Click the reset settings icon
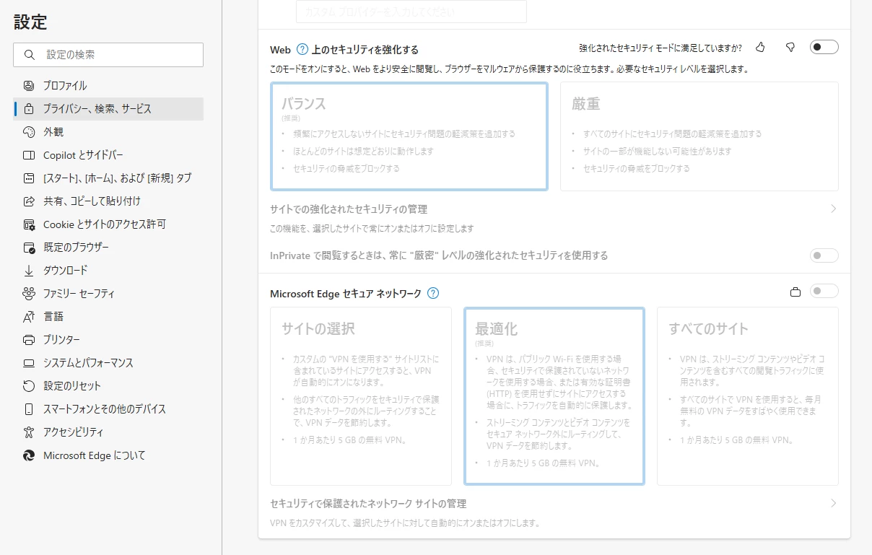 point(29,386)
